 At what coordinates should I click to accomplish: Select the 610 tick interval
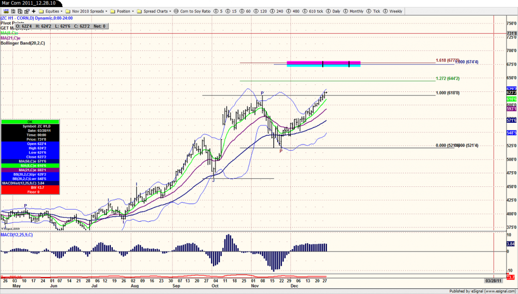coord(313,11)
